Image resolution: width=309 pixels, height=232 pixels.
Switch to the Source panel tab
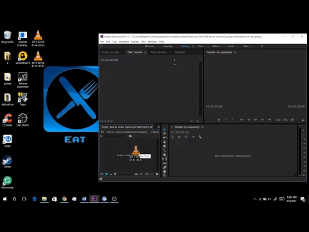tap(110, 52)
